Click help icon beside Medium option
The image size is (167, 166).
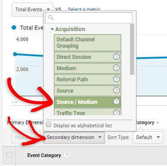click(116, 68)
